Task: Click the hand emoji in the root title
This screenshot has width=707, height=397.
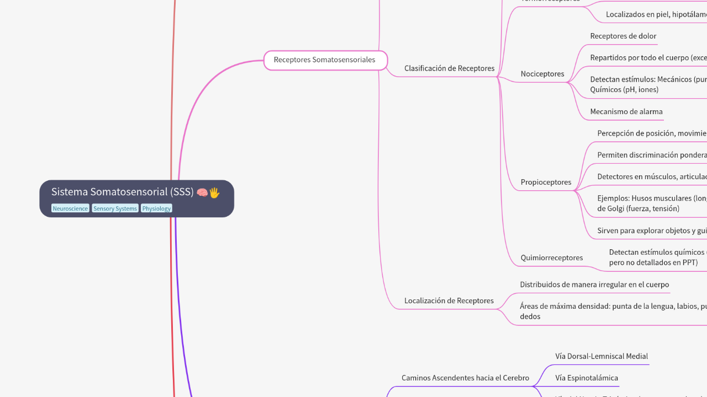Action: 214,192
